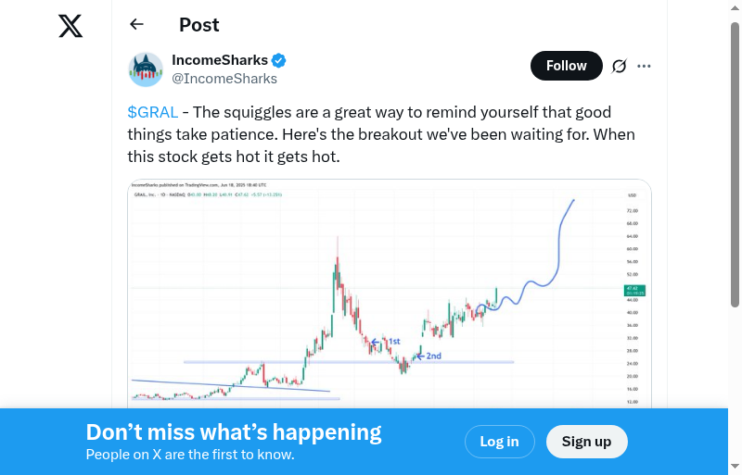This screenshot has height=475, width=742.
Task: Click the scrollbar down arrow
Action: click(736, 467)
